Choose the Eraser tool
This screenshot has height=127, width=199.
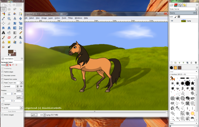[9, 37]
